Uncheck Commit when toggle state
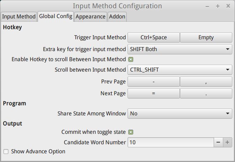Screen dimensions: 235x162 [131, 132]
